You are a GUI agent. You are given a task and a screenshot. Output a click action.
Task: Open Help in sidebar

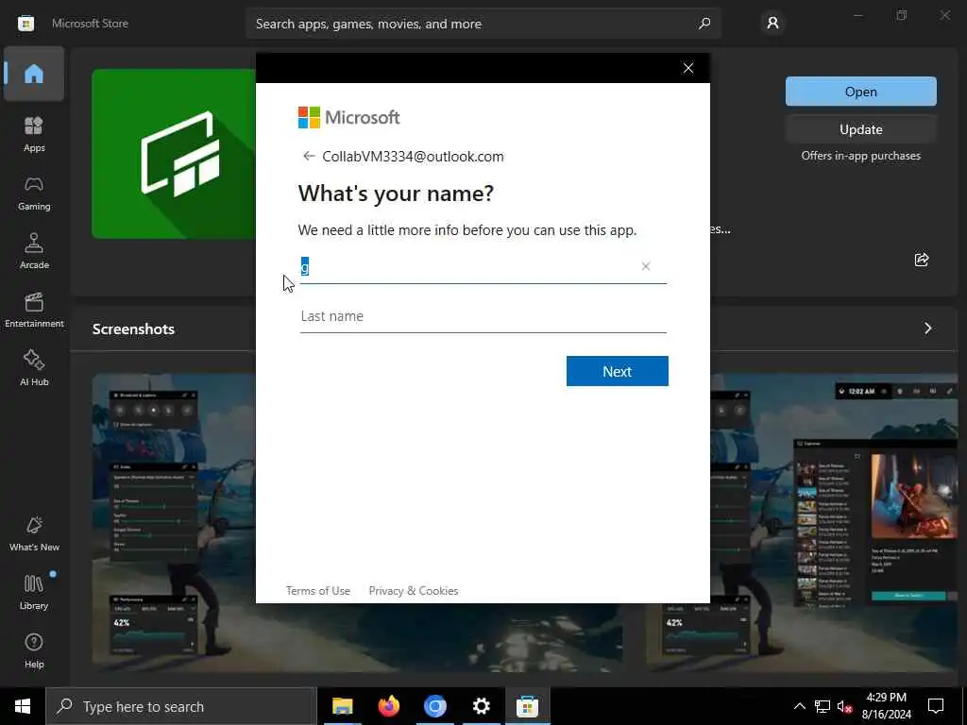tap(34, 651)
